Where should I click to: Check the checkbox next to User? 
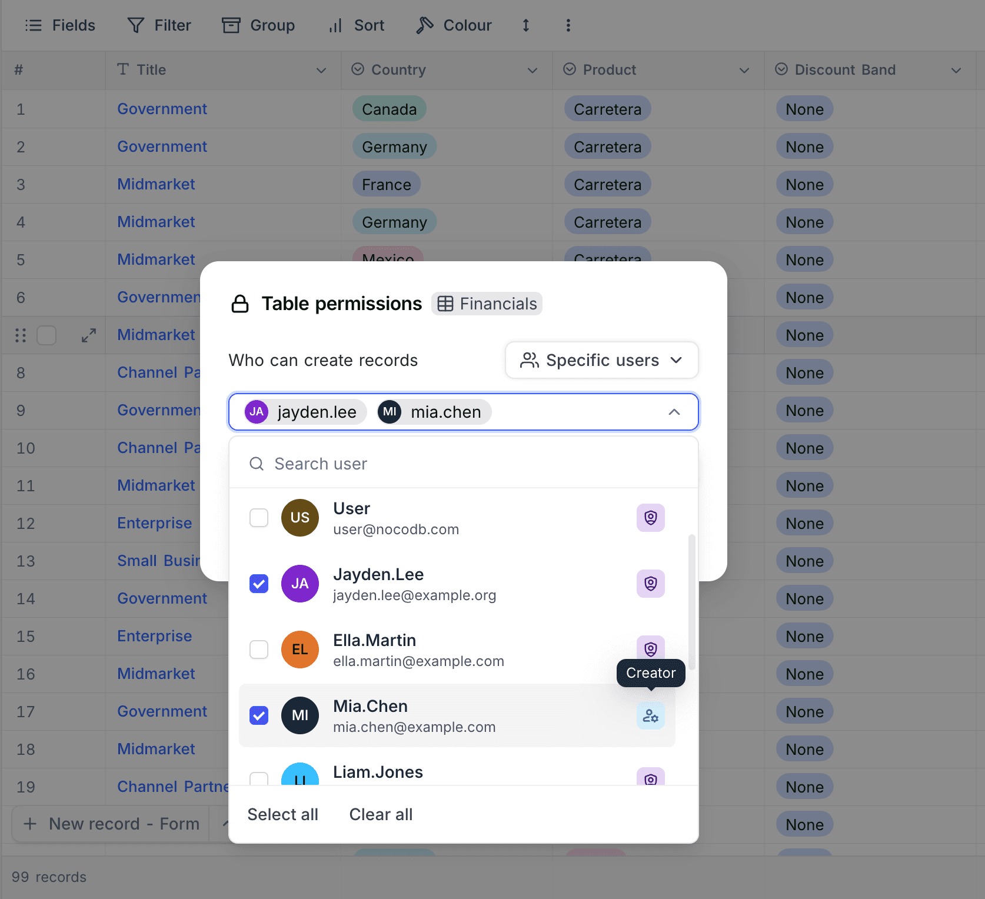tap(258, 517)
